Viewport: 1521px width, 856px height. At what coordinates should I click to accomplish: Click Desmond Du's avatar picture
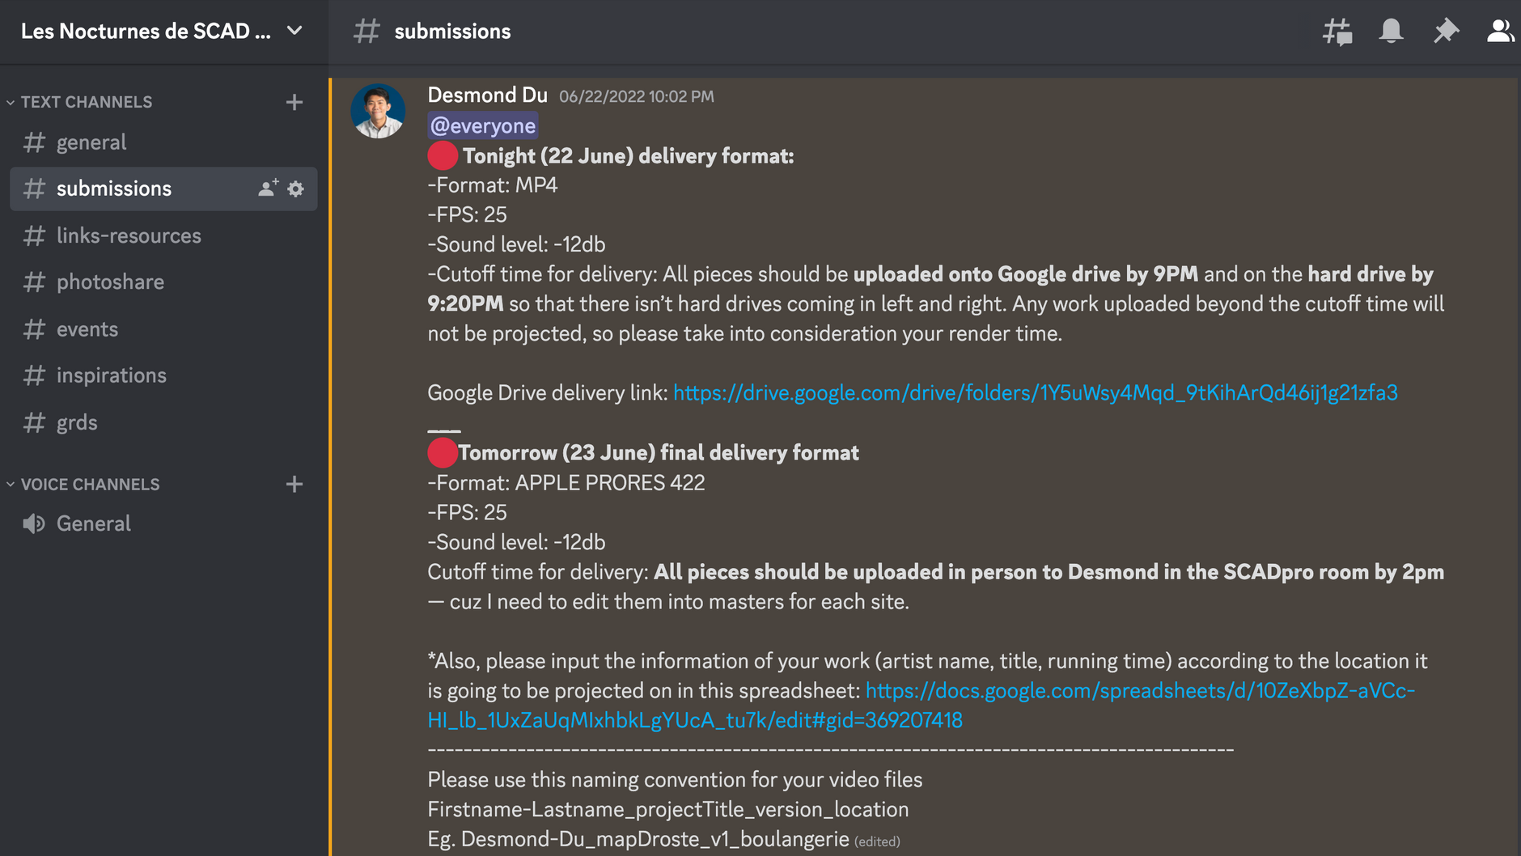coord(378,111)
